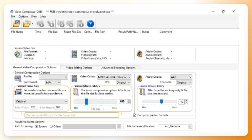The height and width of the screenshot is (140, 252).
Task: Click the File Path column header
Action: (x=105, y=32)
